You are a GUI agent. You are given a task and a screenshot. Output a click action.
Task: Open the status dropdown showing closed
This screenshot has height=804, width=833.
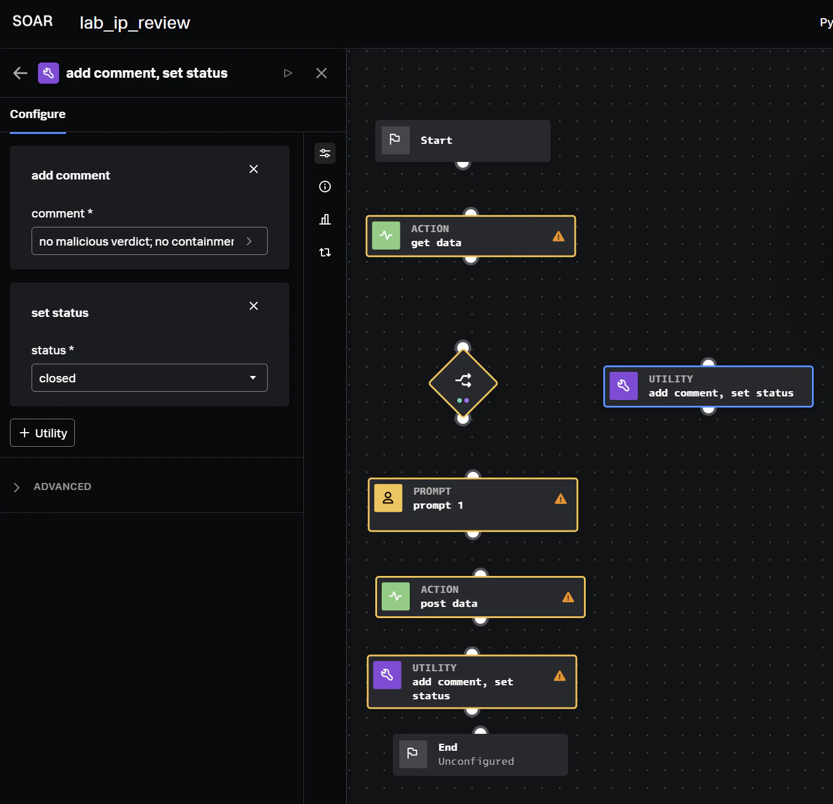click(150, 378)
